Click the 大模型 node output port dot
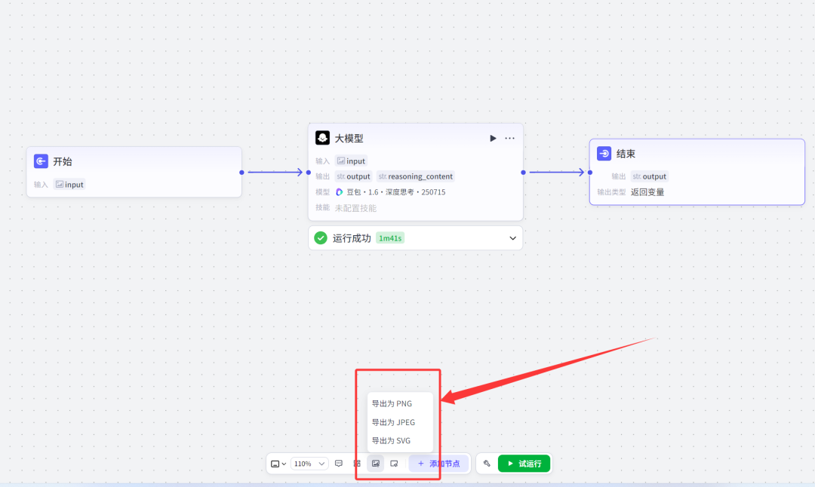This screenshot has width=815, height=487. (524, 173)
